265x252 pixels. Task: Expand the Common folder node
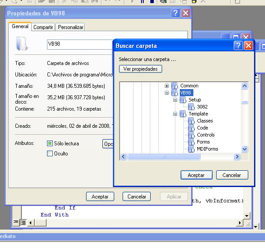click(167, 86)
